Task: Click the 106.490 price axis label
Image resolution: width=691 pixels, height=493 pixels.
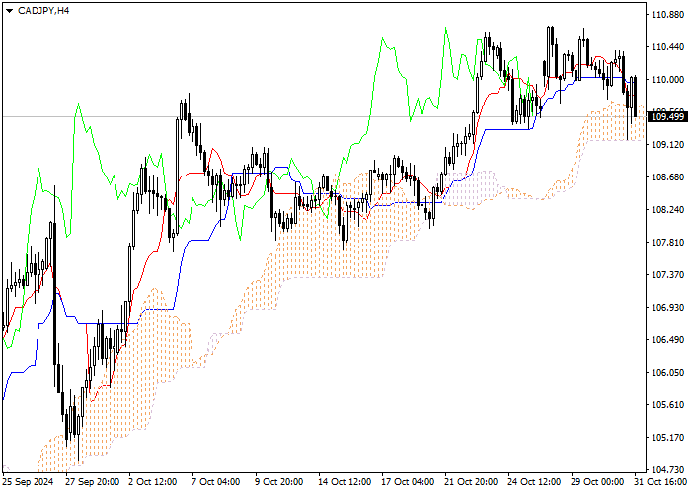Action: pos(667,340)
